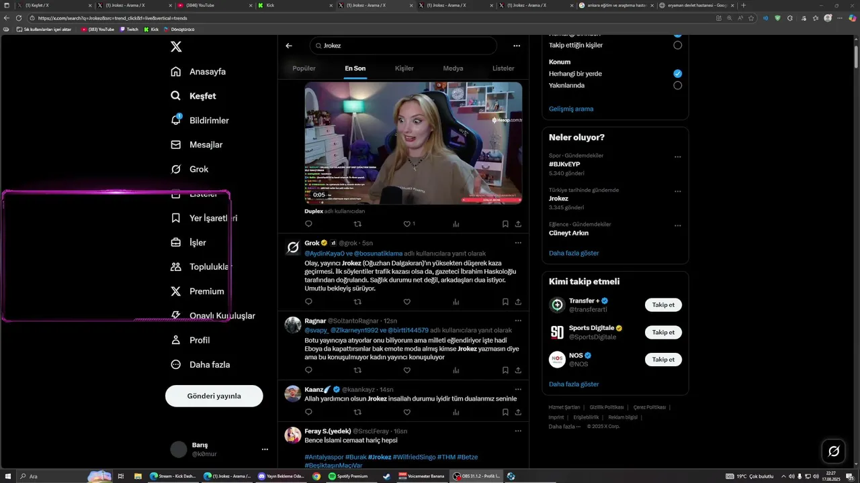Open floating Grok button at bottom right
The image size is (860, 483).
point(834,451)
